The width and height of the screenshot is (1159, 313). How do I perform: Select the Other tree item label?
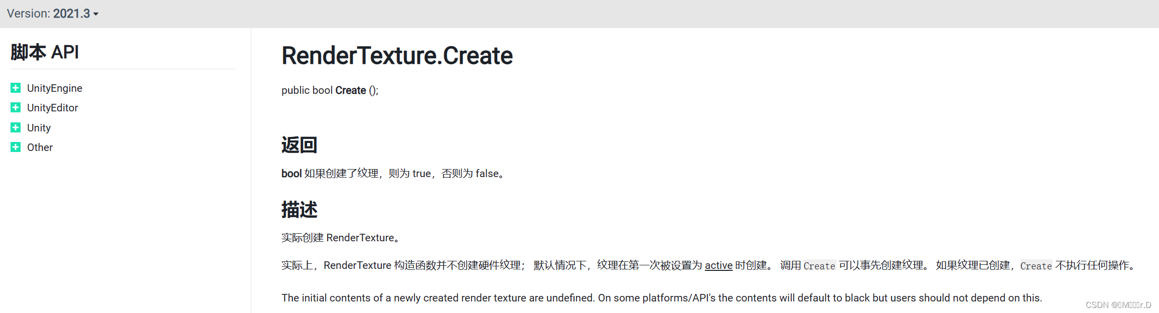tap(40, 147)
